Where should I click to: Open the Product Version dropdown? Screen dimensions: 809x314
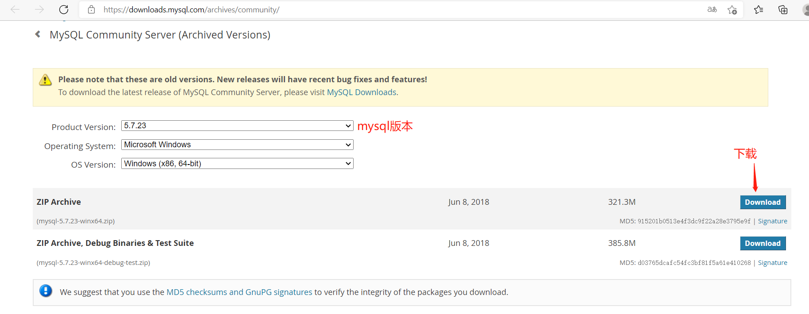237,126
